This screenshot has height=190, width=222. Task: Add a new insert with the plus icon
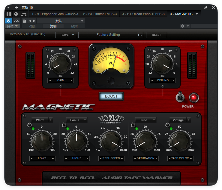[x=16, y=8]
